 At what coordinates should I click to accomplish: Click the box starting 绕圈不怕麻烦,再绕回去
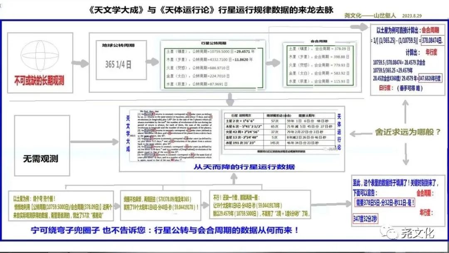click(x=160, y=205)
